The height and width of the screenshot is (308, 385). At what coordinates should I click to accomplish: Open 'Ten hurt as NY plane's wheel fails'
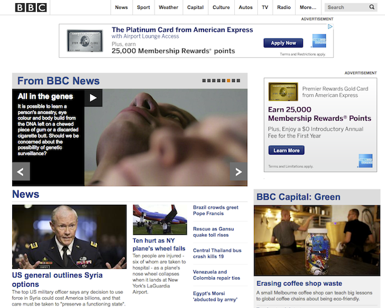pyautogui.click(x=159, y=244)
